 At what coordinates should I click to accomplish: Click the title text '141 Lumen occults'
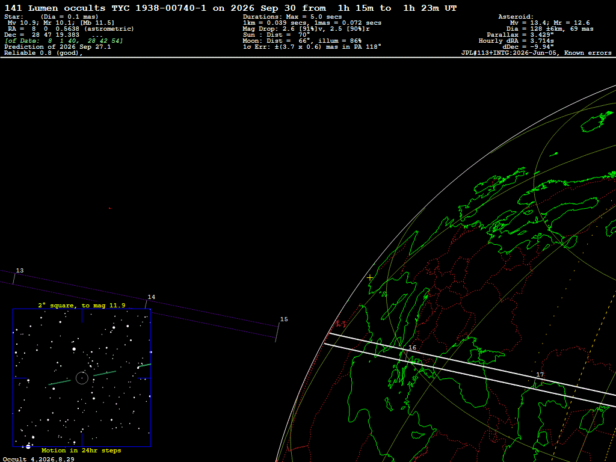pos(55,8)
